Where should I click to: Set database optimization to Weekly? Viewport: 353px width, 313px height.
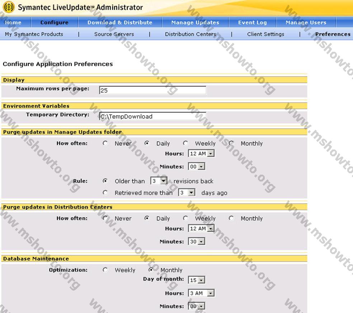pyautogui.click(x=105, y=270)
